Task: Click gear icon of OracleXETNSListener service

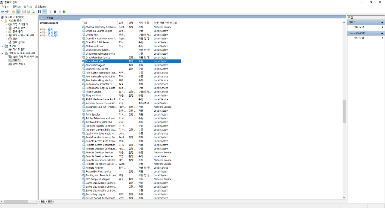Action: (x=84, y=69)
